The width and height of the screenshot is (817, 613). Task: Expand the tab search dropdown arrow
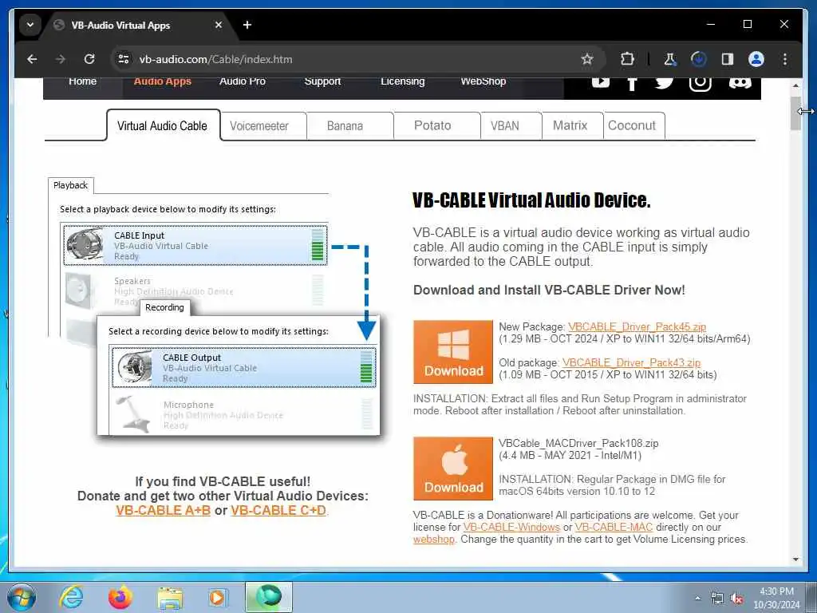point(30,25)
